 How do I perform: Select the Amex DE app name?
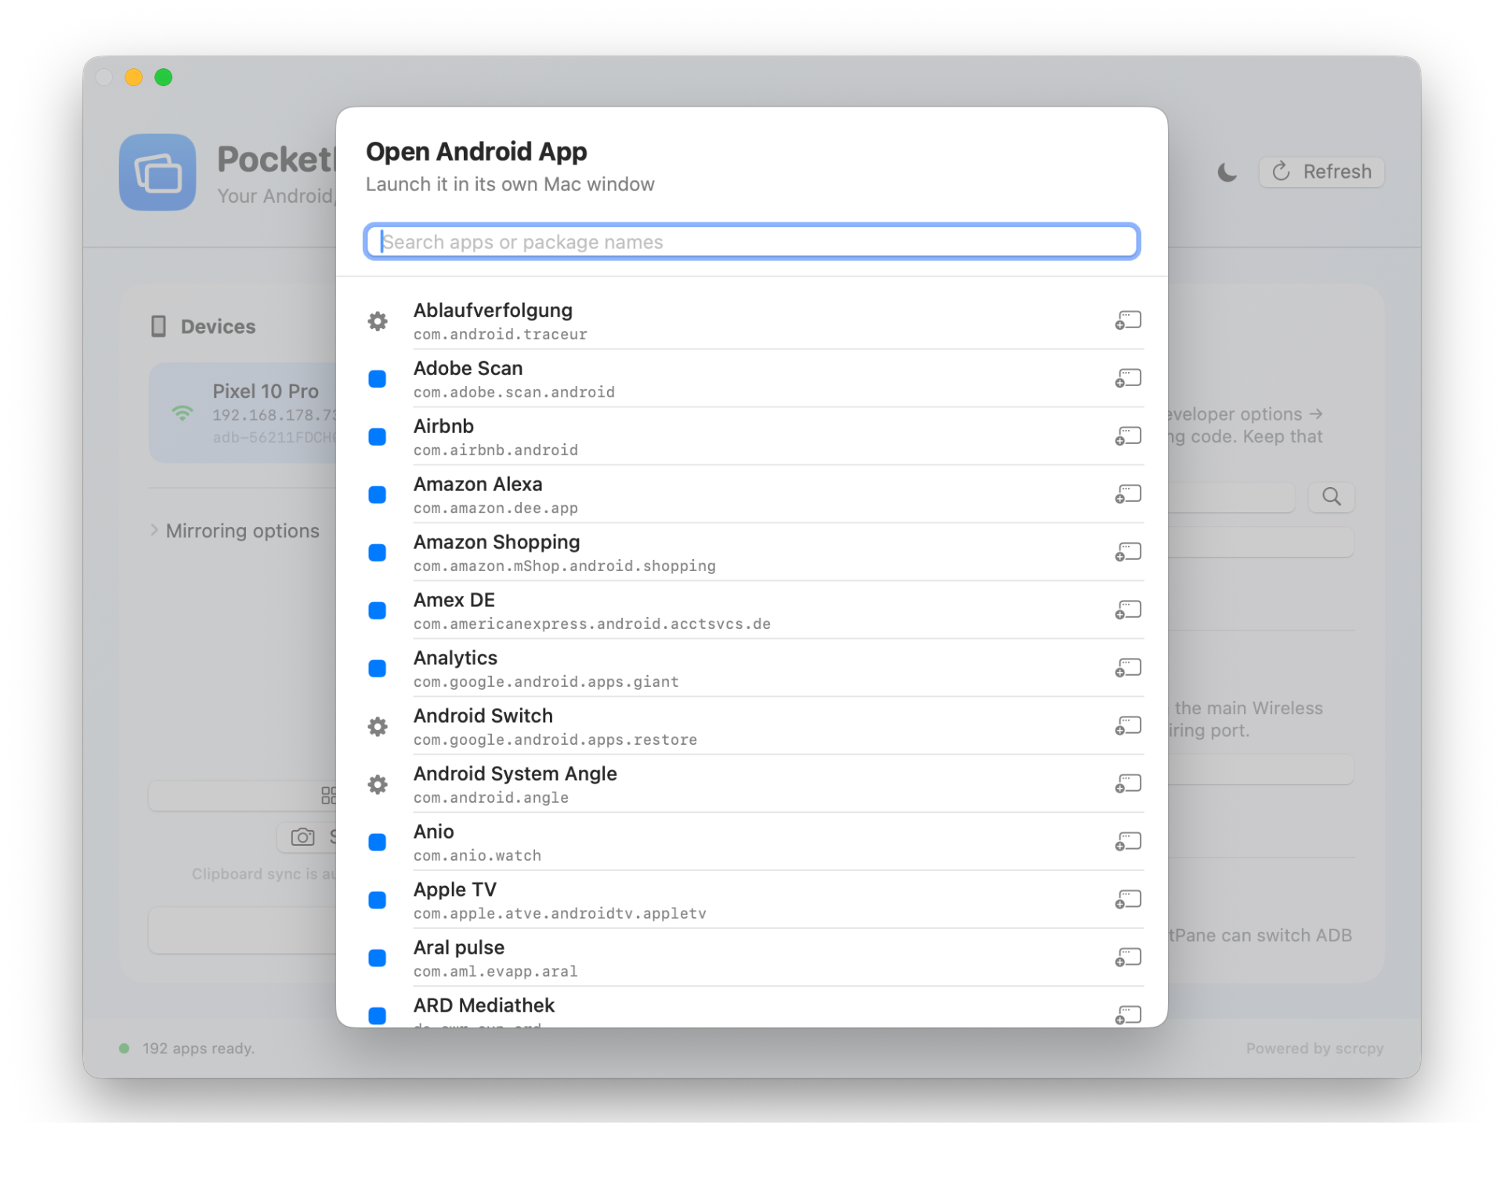(454, 600)
